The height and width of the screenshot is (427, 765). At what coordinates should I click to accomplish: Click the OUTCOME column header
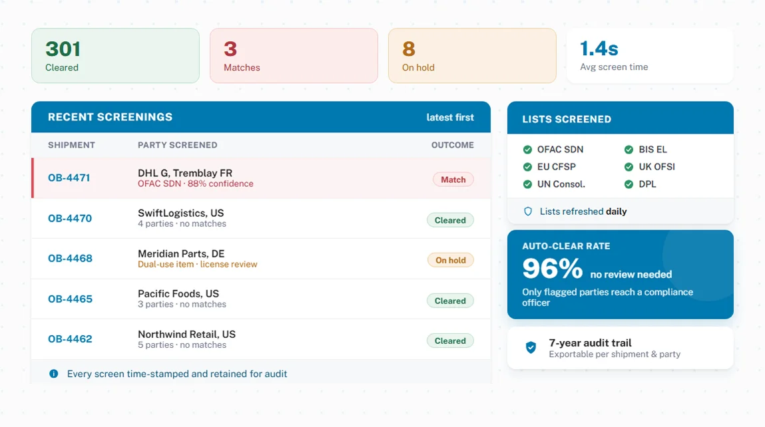[452, 145]
